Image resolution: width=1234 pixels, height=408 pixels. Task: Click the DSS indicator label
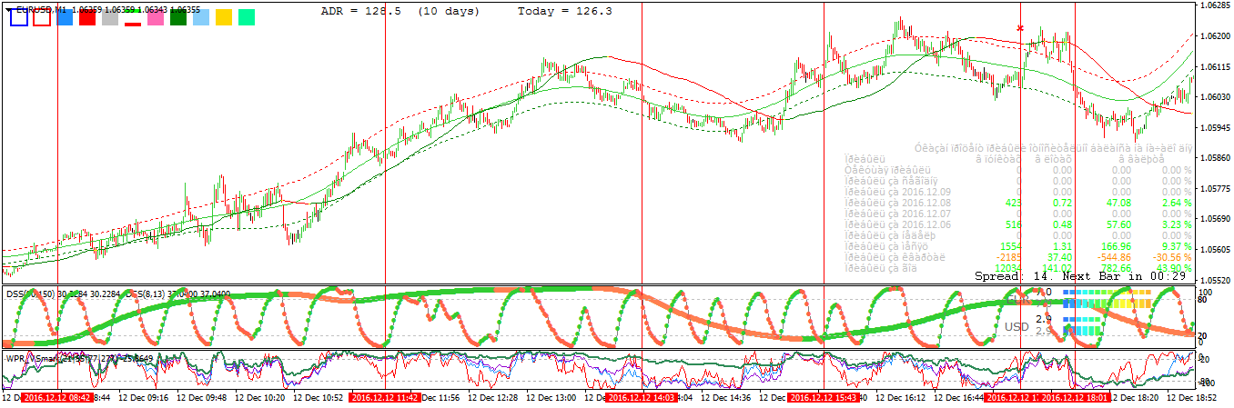(119, 294)
